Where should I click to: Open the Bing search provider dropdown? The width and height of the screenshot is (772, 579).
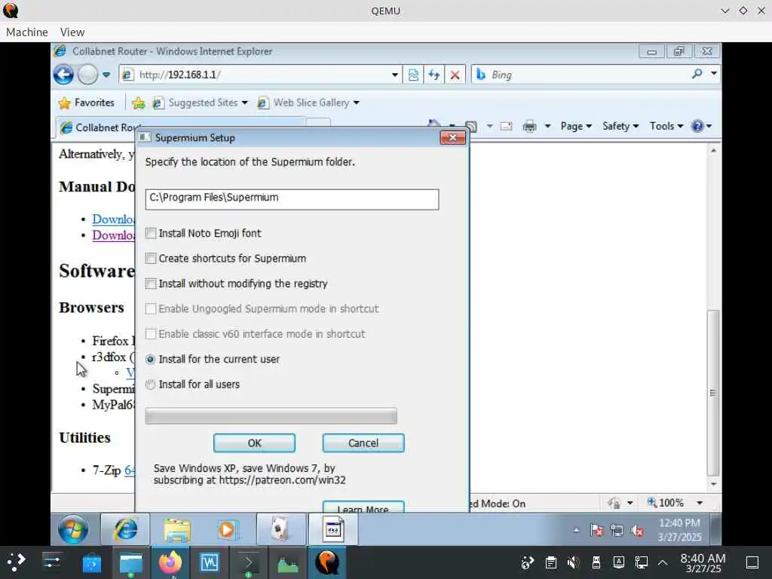point(714,74)
